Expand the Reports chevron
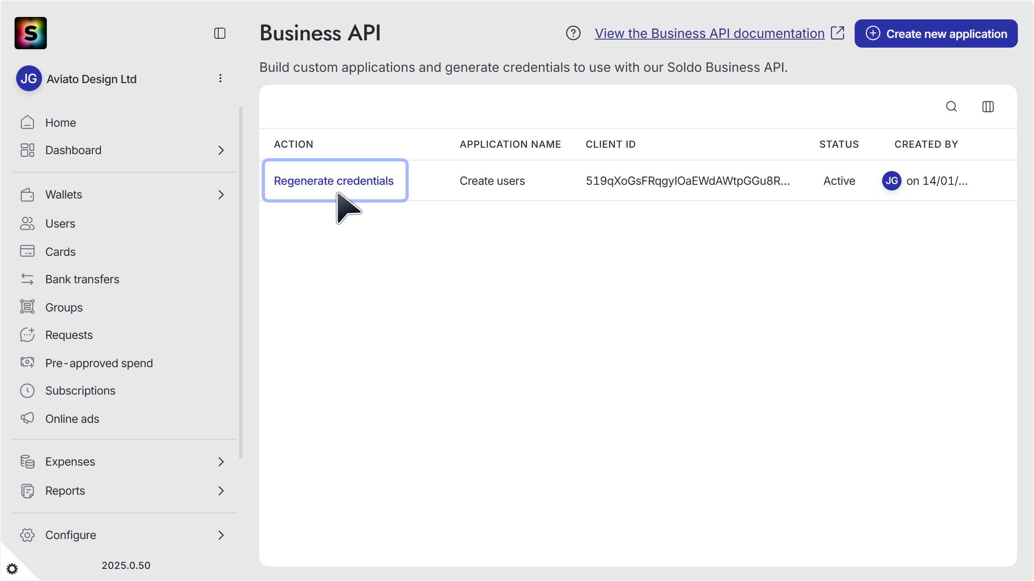Viewport: 1034px width, 581px height. (x=221, y=491)
